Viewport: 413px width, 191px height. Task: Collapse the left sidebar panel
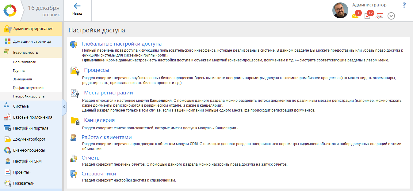pos(64,107)
